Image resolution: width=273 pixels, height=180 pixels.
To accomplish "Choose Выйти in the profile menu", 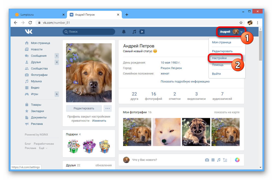I will pos(216,74).
